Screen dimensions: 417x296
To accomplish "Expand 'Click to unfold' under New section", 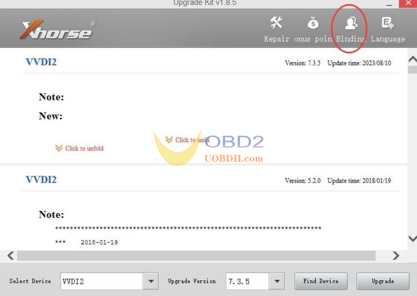I will (79, 148).
